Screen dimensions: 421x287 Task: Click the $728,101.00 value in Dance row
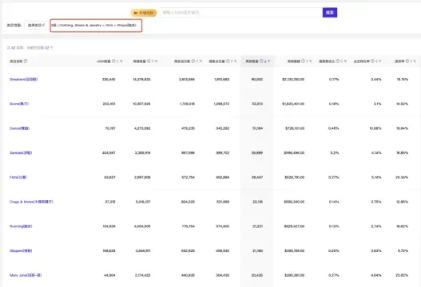click(x=295, y=128)
